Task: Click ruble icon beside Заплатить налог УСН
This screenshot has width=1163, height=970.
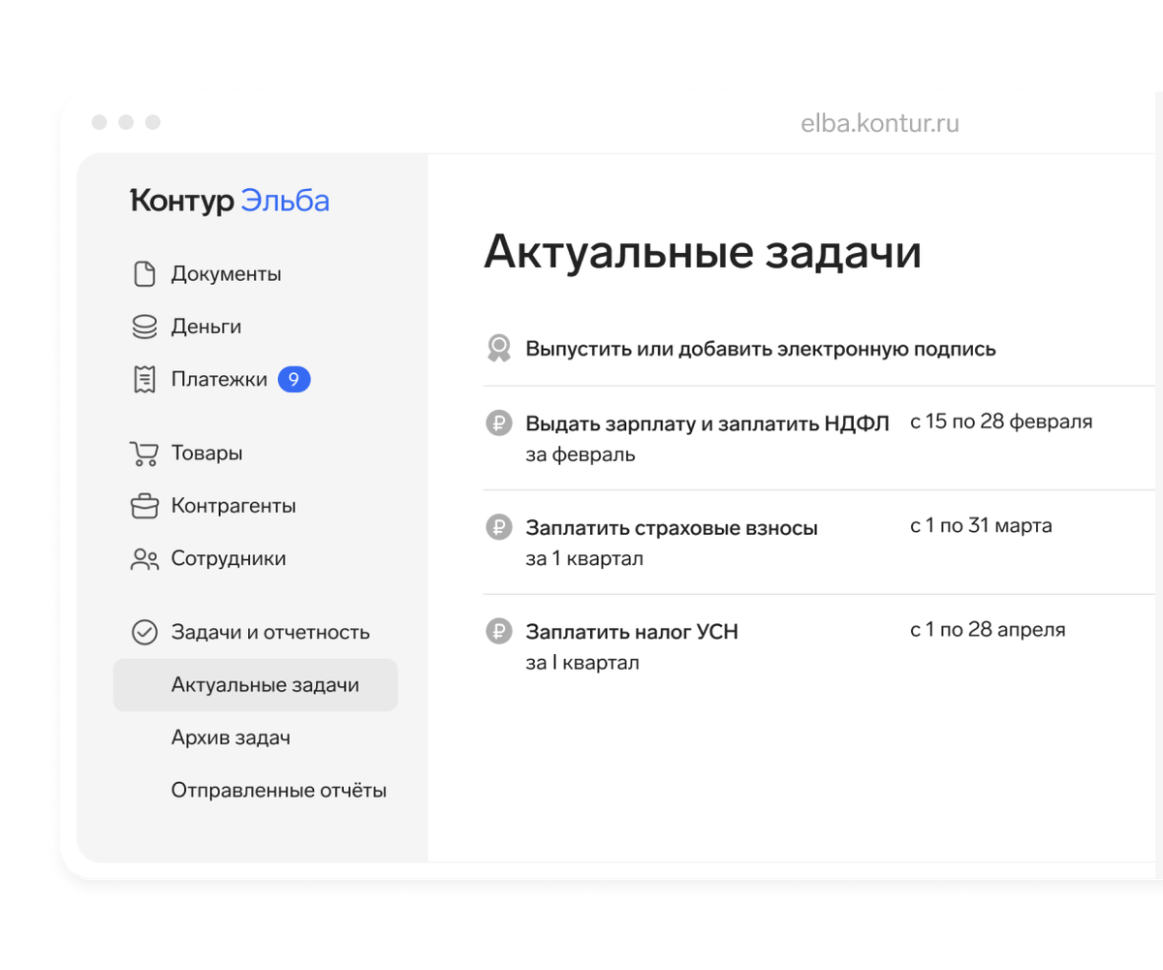Action: [x=498, y=632]
